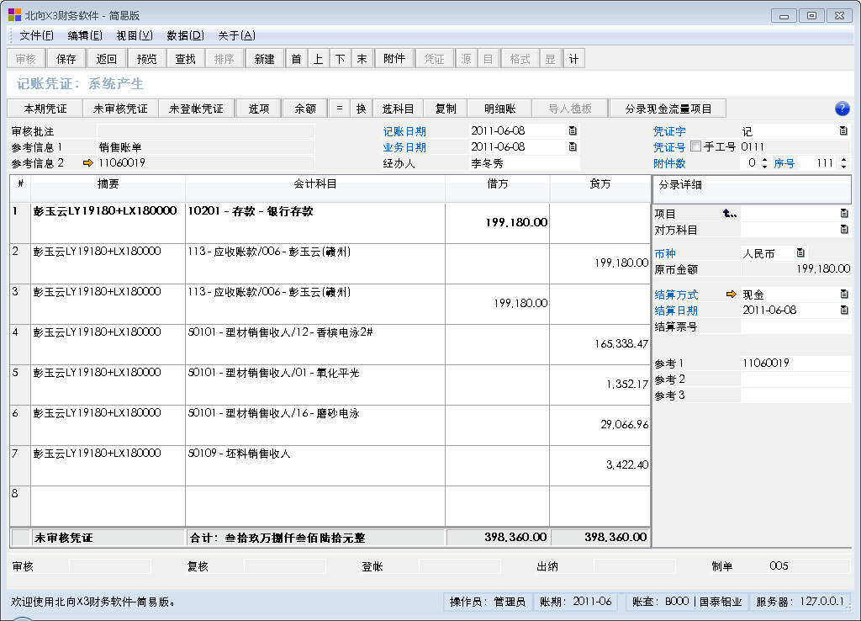Click the app logo in title bar

pyautogui.click(x=14, y=15)
